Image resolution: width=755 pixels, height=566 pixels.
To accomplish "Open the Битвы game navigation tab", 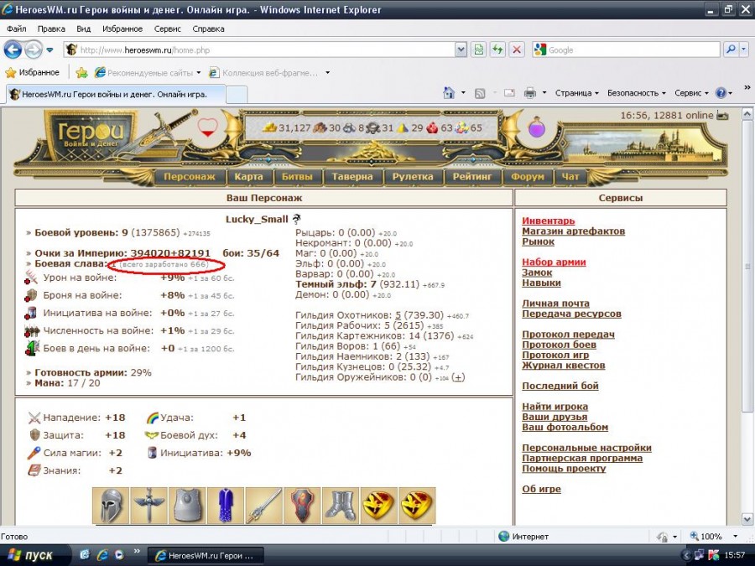I will pos(298,177).
